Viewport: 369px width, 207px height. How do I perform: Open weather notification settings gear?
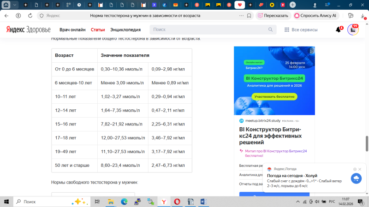click(355, 169)
